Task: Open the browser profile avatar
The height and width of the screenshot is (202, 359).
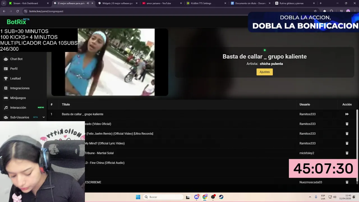Action: (x=348, y=11)
